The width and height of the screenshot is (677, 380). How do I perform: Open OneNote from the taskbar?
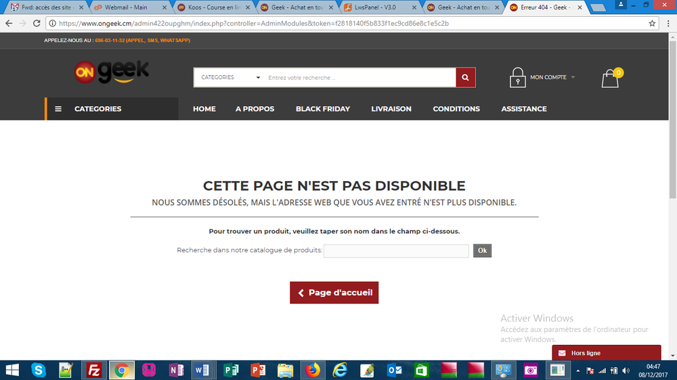pyautogui.click(x=176, y=370)
